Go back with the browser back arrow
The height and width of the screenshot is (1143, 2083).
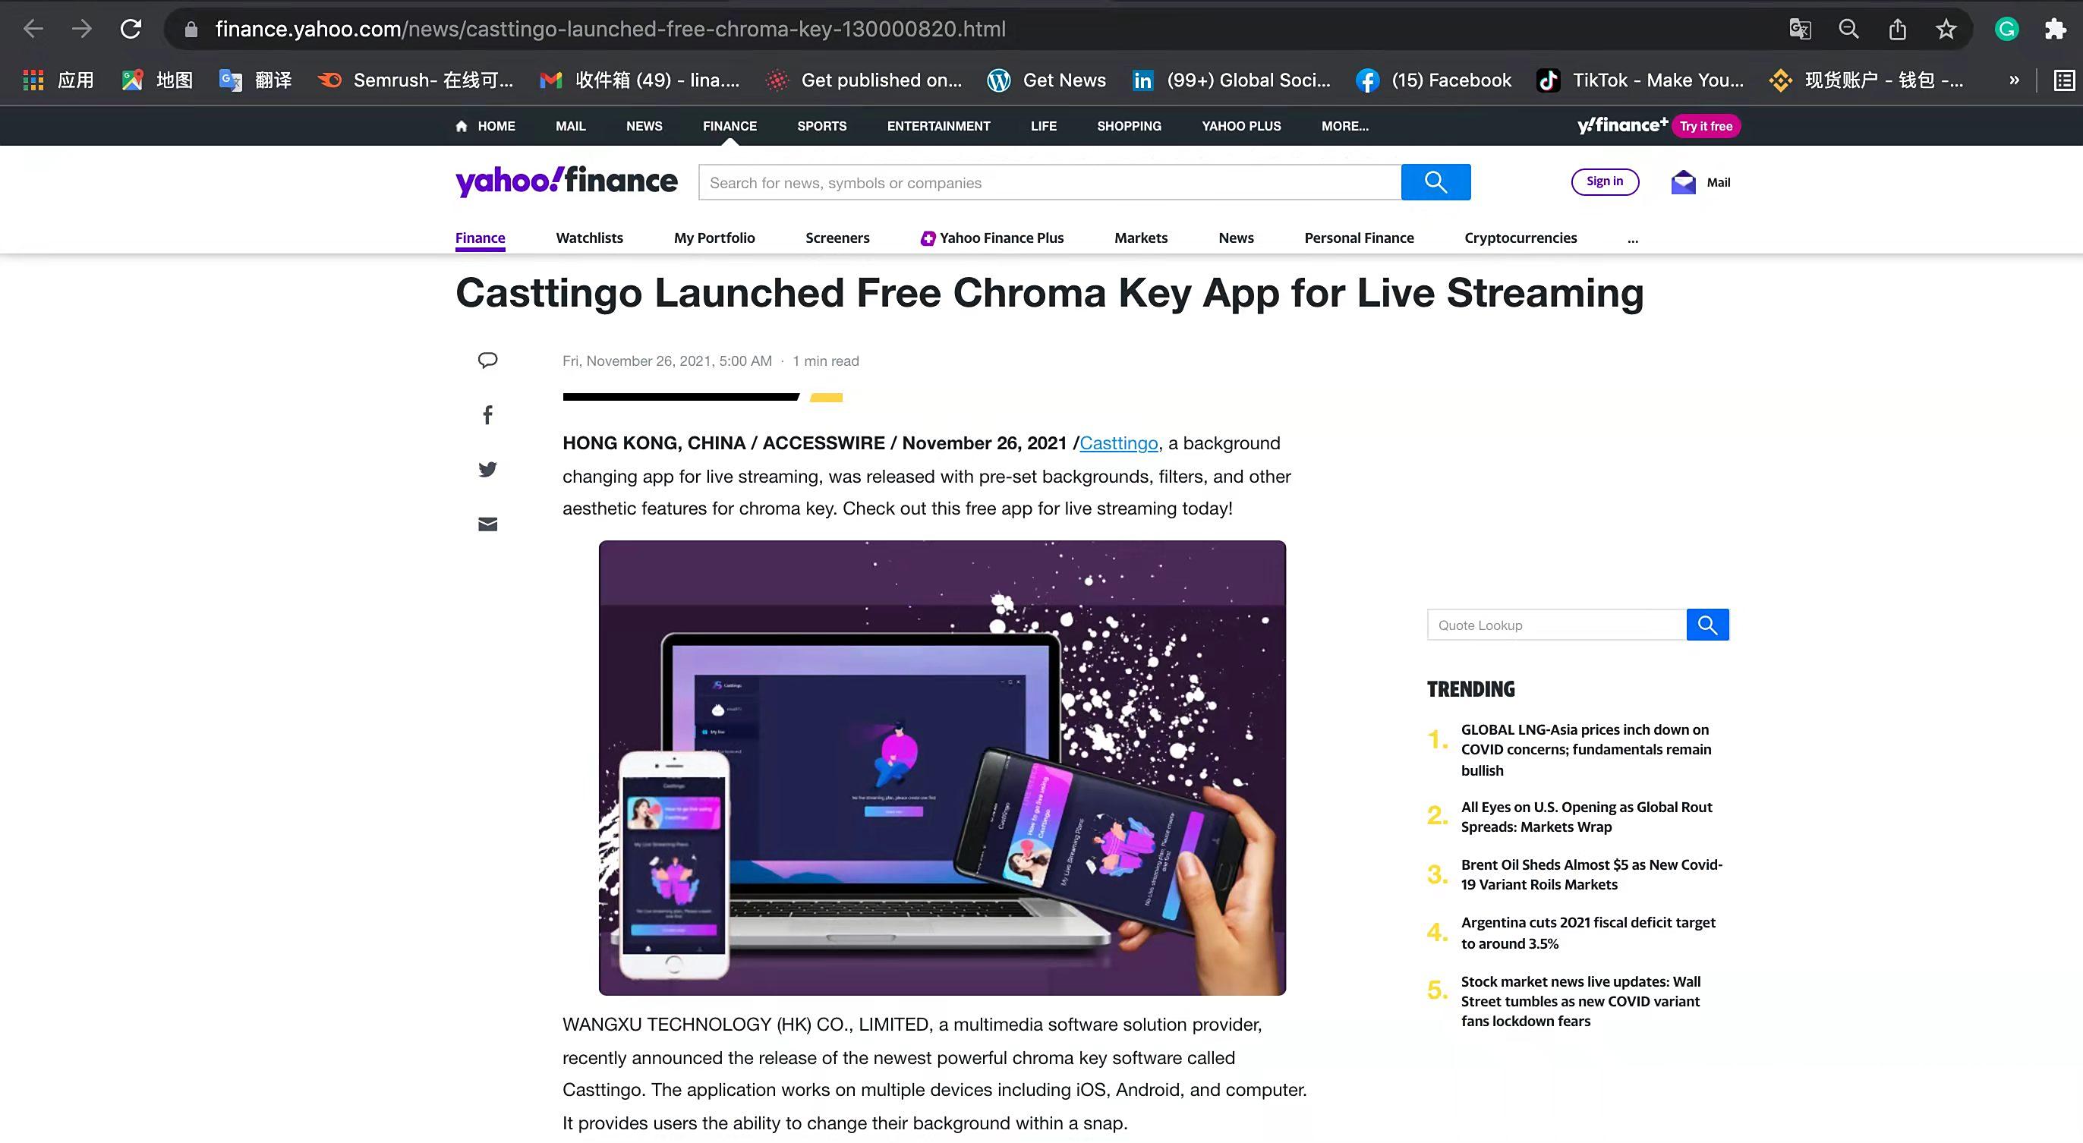[33, 29]
